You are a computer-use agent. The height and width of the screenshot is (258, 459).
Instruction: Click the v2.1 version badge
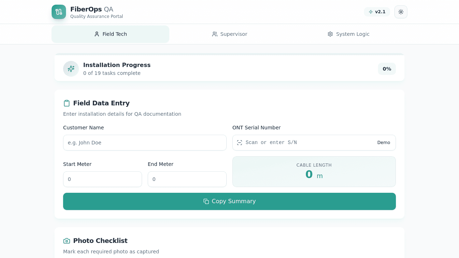click(377, 11)
